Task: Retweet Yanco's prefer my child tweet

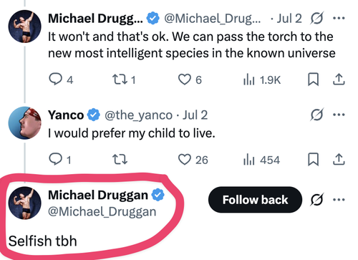Action: (120, 160)
